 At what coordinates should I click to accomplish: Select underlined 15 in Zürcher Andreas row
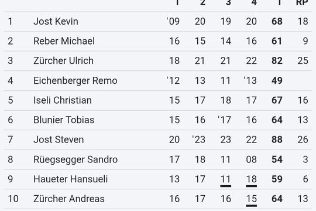pos(251,200)
